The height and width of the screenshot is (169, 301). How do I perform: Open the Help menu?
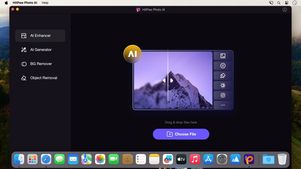pyautogui.click(x=45, y=3)
